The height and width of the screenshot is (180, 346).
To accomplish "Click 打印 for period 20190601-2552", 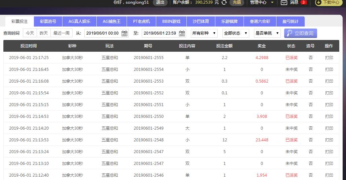I will point(329,93).
